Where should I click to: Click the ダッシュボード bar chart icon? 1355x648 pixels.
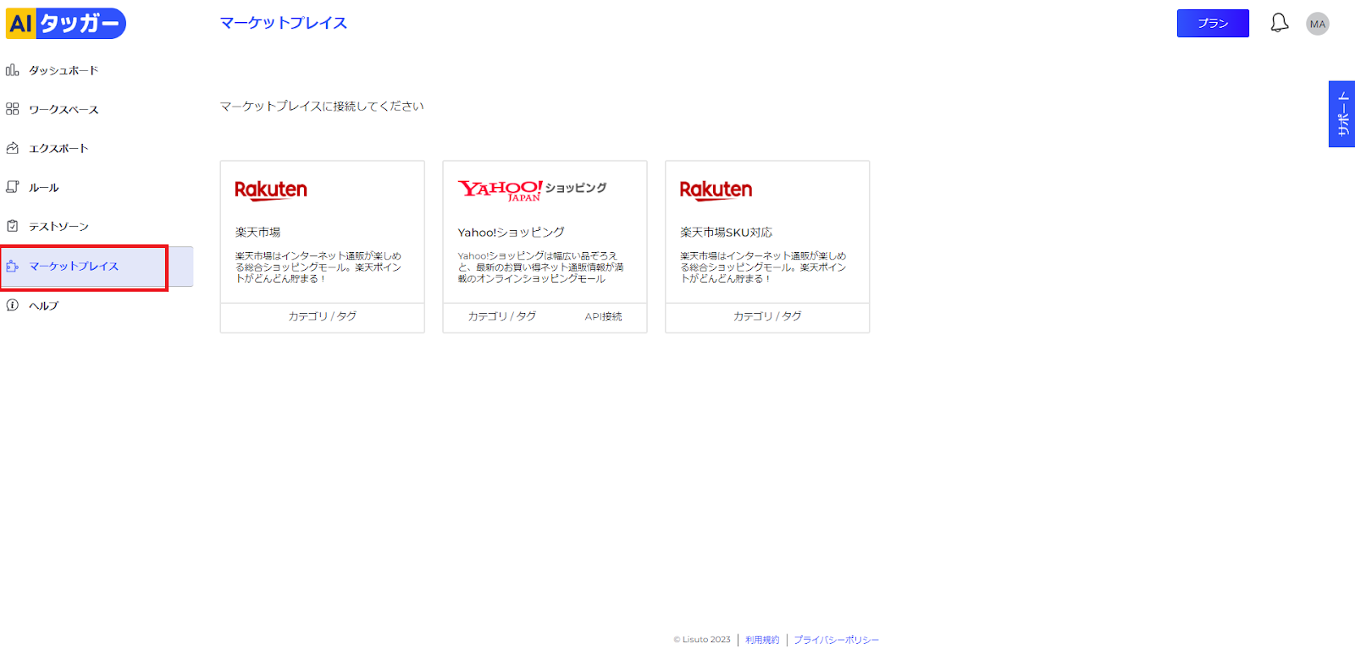13,70
